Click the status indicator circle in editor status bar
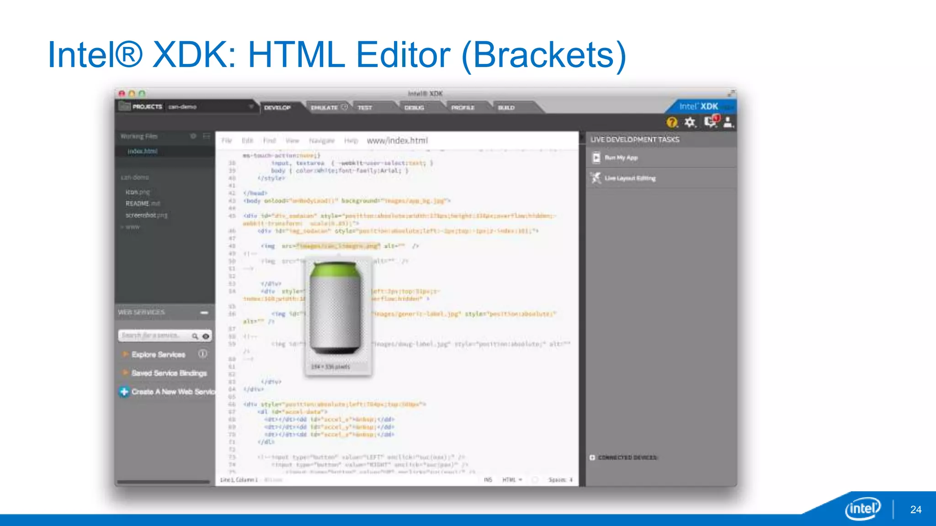This screenshot has width=936, height=526. (535, 480)
